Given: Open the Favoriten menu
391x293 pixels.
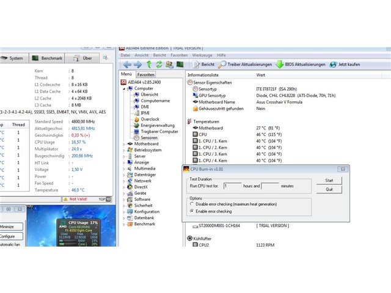Looking at the screenshot, I should coord(179,56).
